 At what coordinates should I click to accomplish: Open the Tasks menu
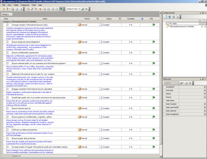point(16,5)
